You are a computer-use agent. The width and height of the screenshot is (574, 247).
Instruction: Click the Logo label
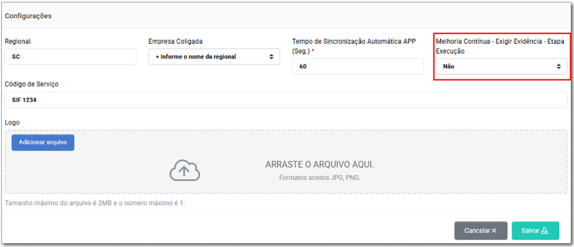pyautogui.click(x=12, y=123)
